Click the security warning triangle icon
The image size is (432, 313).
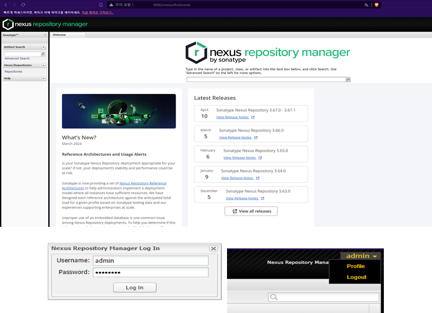pos(111,5)
